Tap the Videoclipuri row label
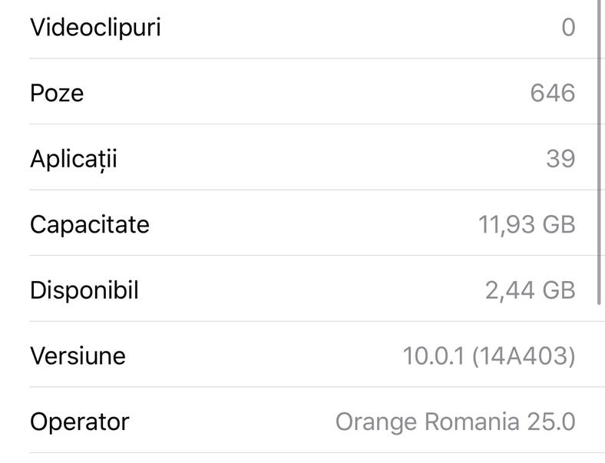The width and height of the screenshot is (605, 463). (x=95, y=28)
